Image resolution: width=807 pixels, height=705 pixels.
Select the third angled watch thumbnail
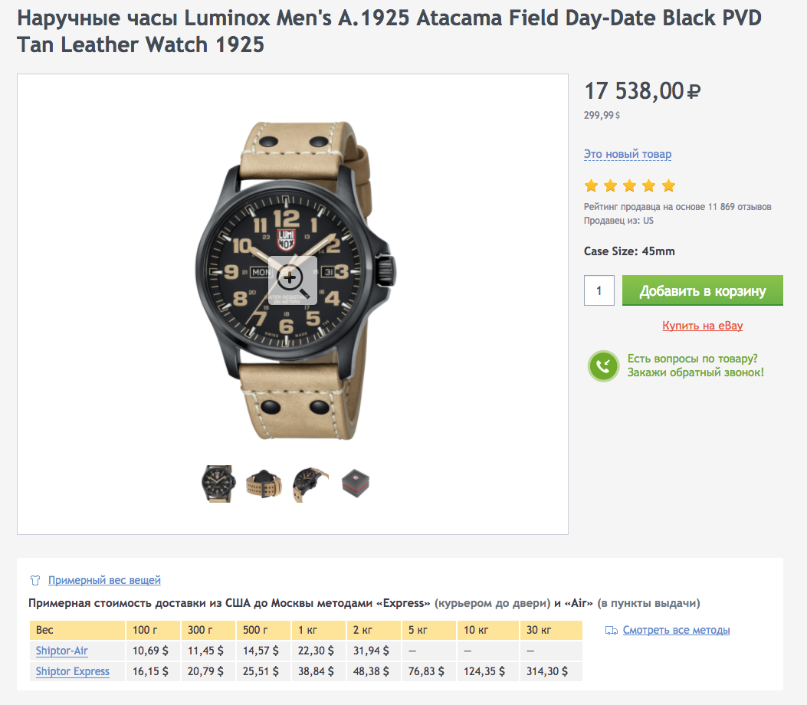pyautogui.click(x=310, y=484)
